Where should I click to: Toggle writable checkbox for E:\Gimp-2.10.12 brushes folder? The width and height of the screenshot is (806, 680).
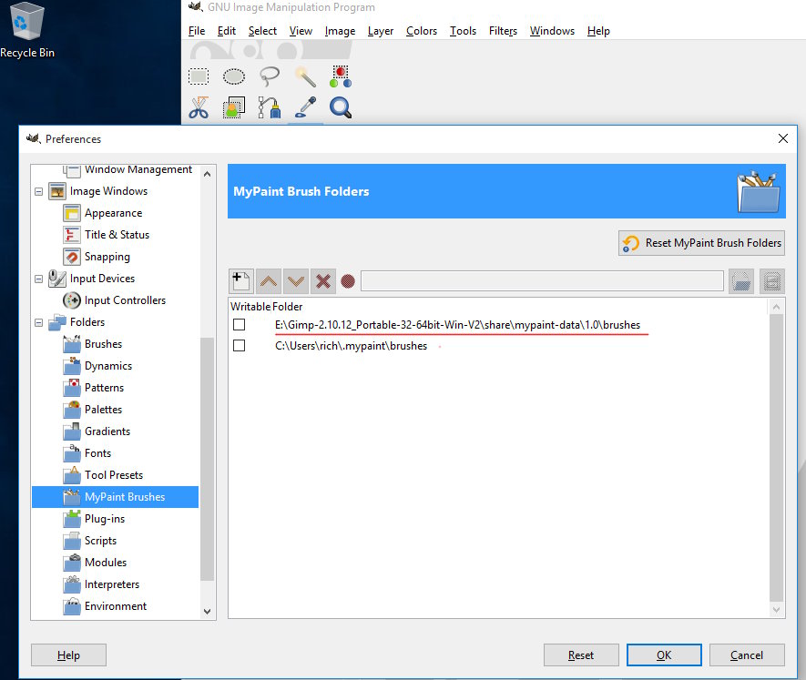click(x=239, y=325)
